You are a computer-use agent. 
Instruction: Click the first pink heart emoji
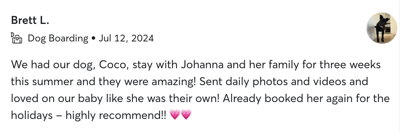[175, 114]
